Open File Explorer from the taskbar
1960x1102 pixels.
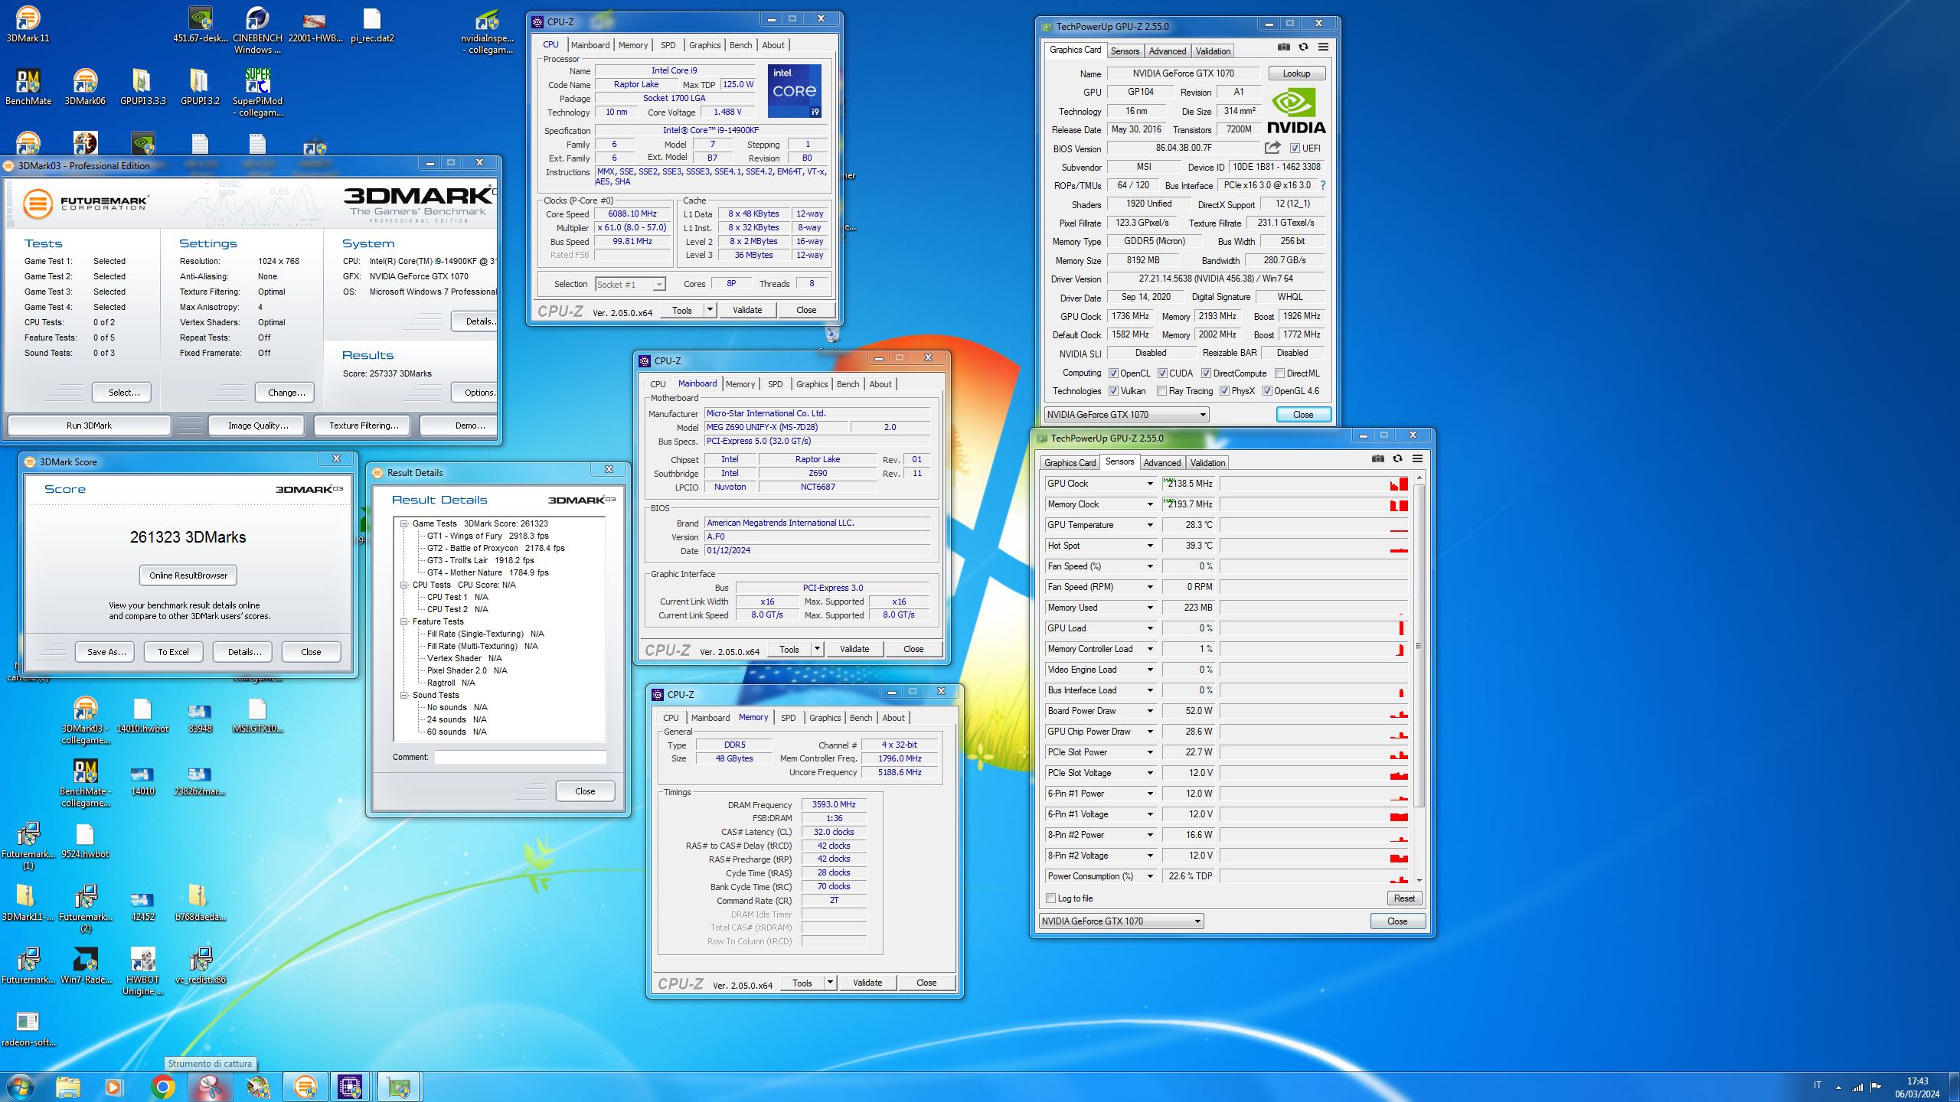click(67, 1087)
